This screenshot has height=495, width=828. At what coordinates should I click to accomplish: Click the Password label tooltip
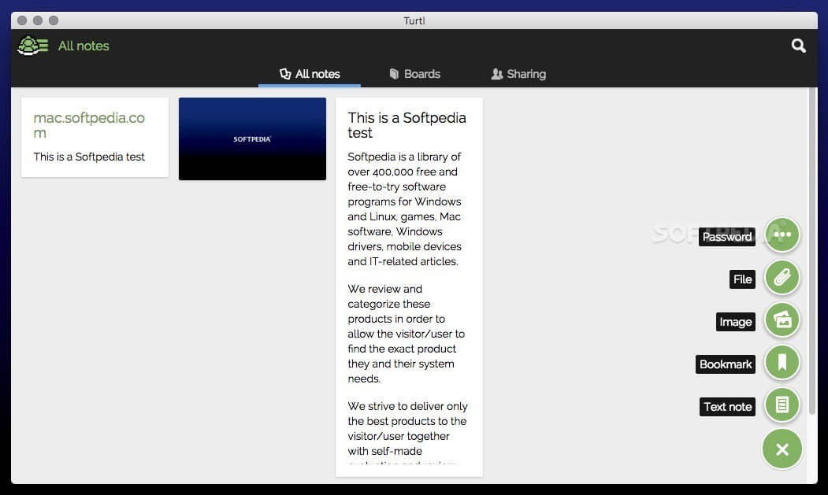pos(726,237)
